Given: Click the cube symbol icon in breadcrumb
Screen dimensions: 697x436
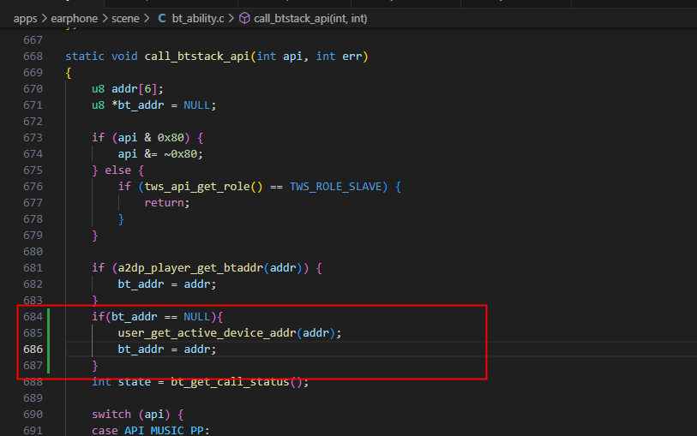Looking at the screenshot, I should (244, 19).
